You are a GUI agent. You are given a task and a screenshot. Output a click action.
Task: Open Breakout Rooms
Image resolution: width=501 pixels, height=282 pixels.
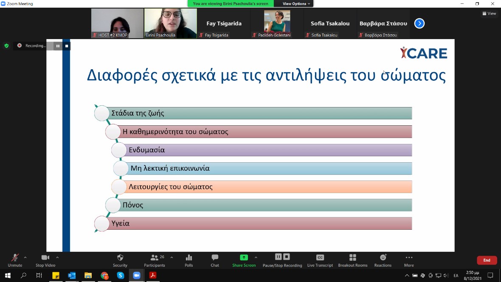click(352, 260)
